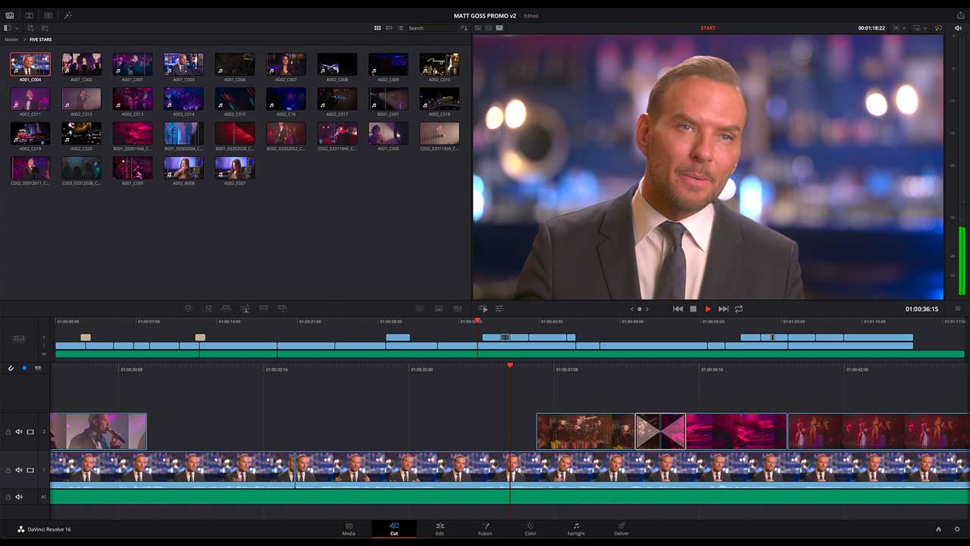Select the Smart Insert edit icon
Image resolution: width=970 pixels, height=546 pixels.
tap(189, 309)
